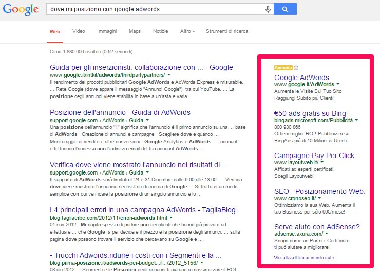Open dropdown arrow next to google.it/intl/it/adwords URL
This screenshot has height=271, width=380.
point(169,74)
